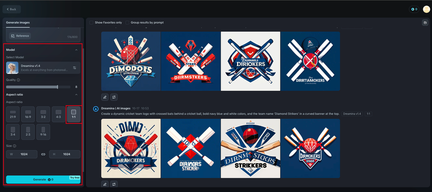Open the DIRIOKERS white-background logo thumbnail
Screen dimensions: 432x192
point(250,61)
